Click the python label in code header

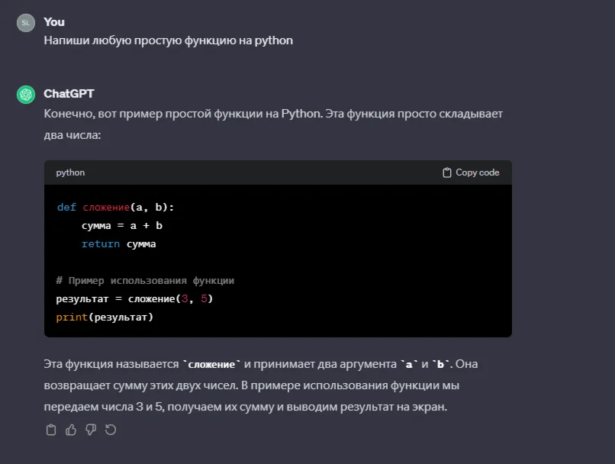pyautogui.click(x=70, y=172)
